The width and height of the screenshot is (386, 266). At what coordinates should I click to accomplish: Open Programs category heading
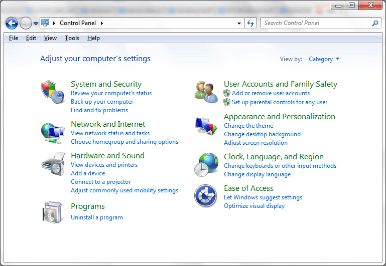tap(88, 206)
